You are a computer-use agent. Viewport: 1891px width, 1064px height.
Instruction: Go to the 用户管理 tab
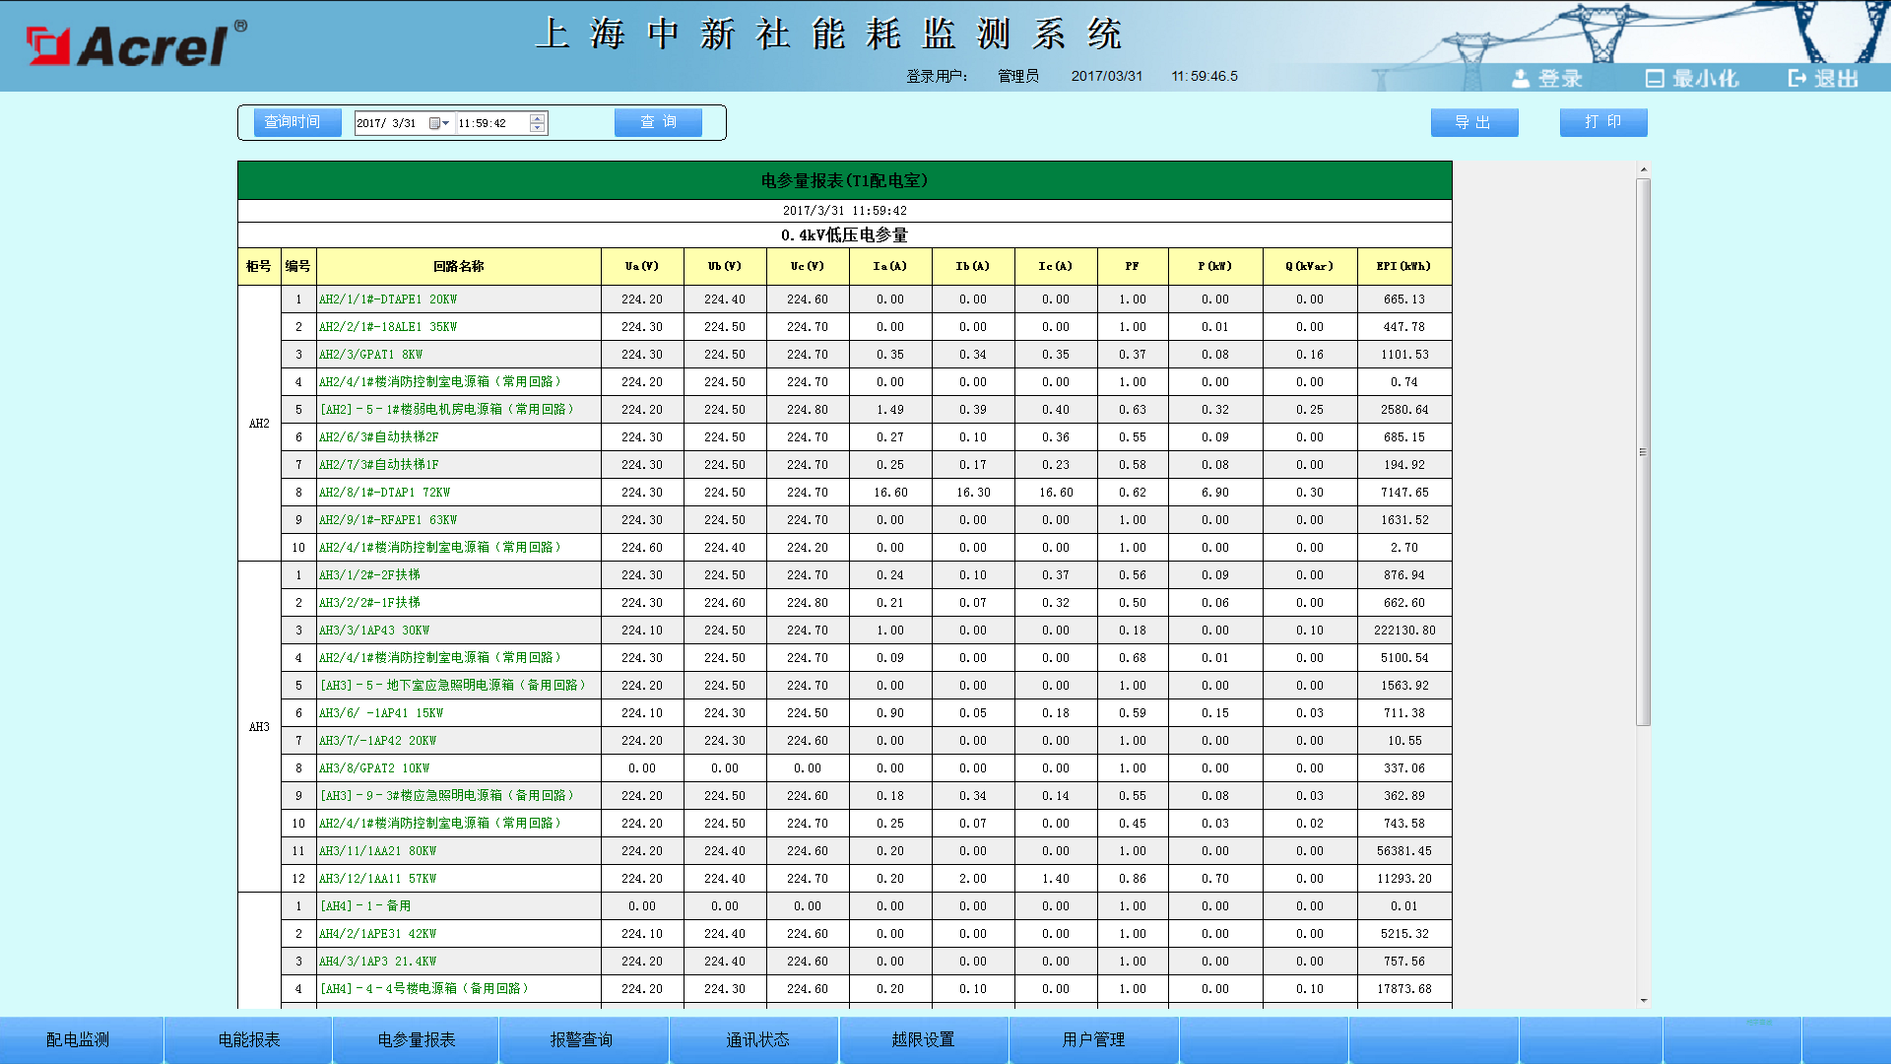(x=1093, y=1039)
